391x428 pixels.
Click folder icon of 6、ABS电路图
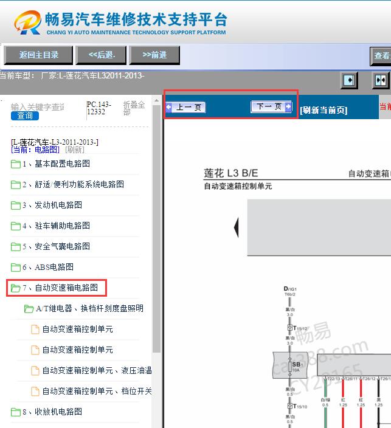tap(16, 267)
